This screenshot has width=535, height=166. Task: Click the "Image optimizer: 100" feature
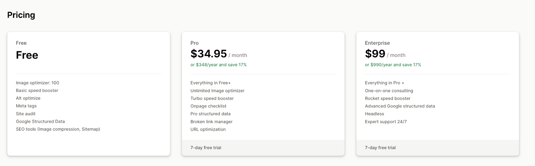pyautogui.click(x=37, y=83)
